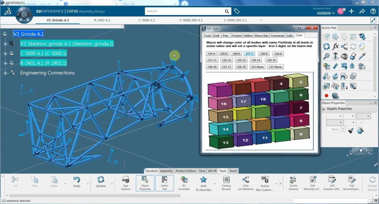Click the eyedropper icon in Action Pad
The image size is (379, 204).
pos(362,56)
